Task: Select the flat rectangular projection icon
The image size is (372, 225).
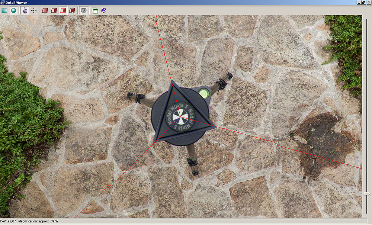Action: 4,10
